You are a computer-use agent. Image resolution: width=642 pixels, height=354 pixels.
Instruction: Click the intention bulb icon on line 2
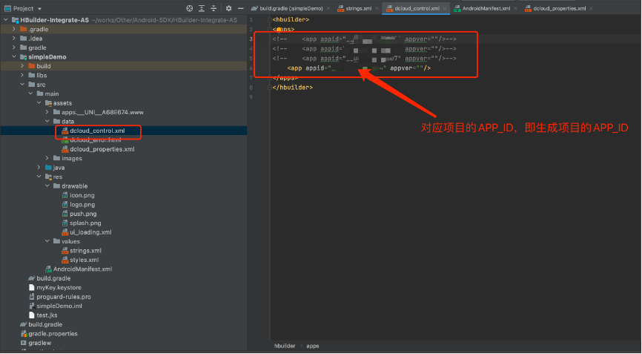(279, 30)
